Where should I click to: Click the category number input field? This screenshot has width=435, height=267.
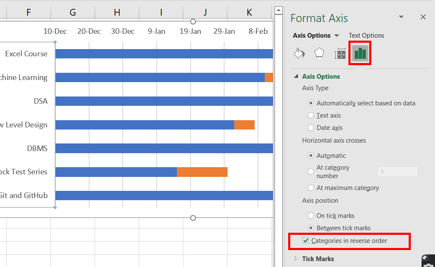pos(397,171)
